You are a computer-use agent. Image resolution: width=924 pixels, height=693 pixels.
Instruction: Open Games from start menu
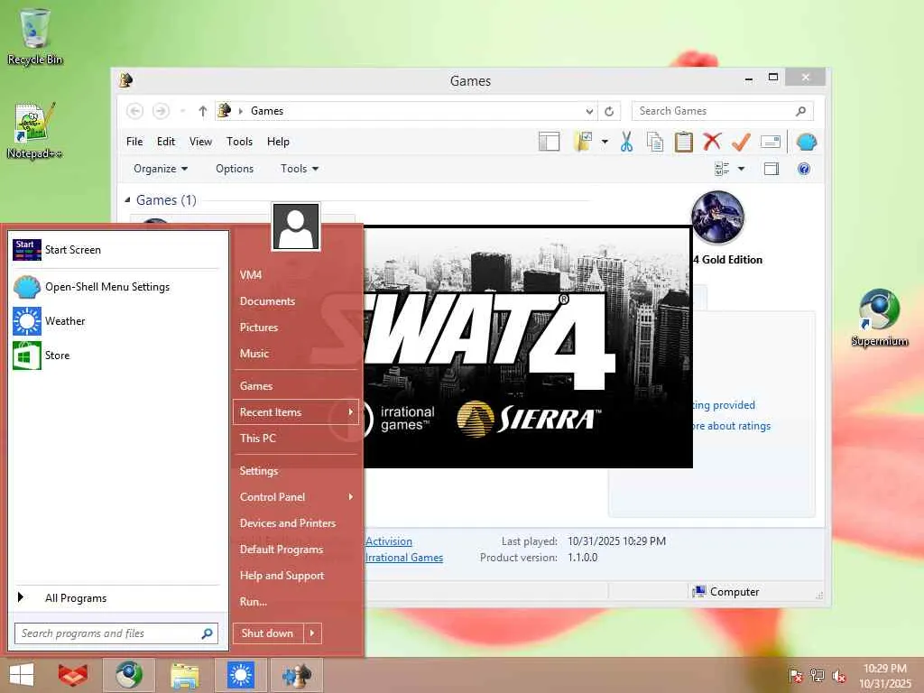(296, 386)
